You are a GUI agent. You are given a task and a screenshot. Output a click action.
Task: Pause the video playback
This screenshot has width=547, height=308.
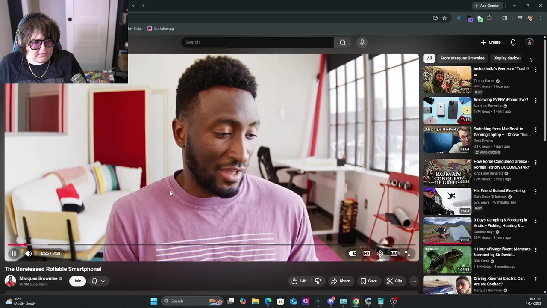[x=14, y=253]
